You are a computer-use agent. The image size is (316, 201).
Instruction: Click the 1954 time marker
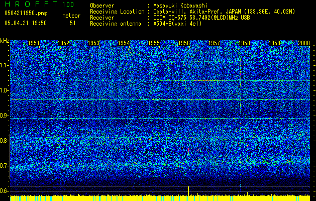(x=124, y=43)
